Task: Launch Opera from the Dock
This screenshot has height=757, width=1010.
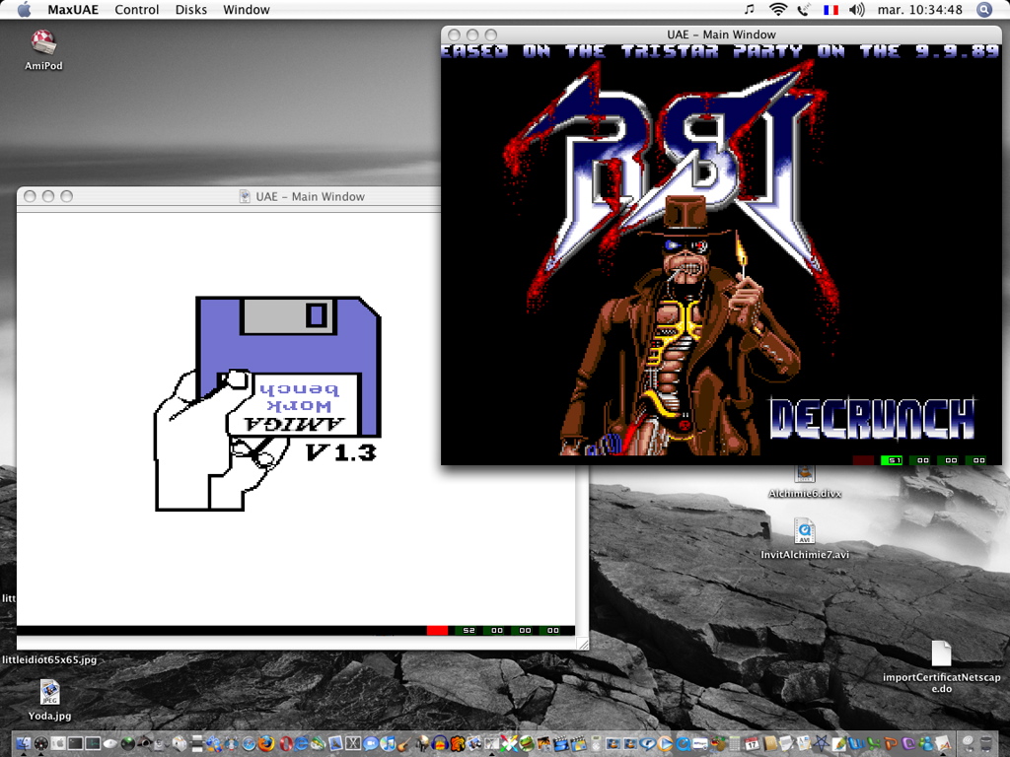Action: pos(286,743)
